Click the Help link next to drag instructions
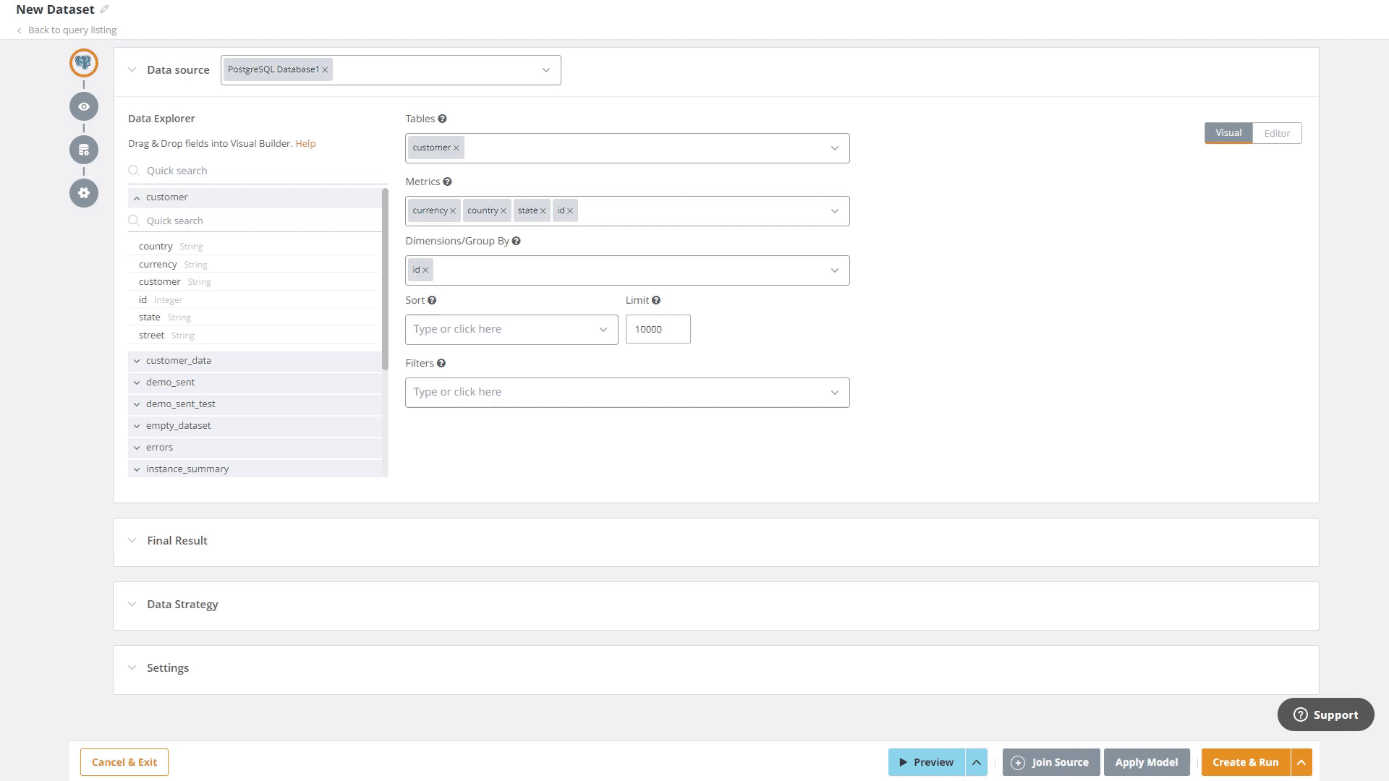This screenshot has width=1389, height=781. point(305,143)
